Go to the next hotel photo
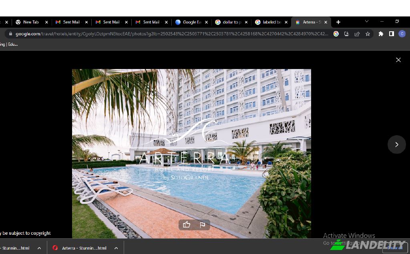 point(396,144)
